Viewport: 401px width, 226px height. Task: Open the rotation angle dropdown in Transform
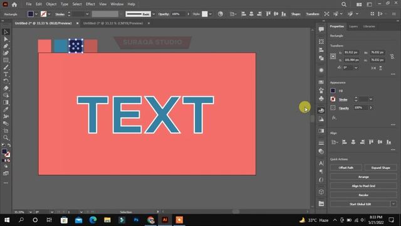point(356,68)
